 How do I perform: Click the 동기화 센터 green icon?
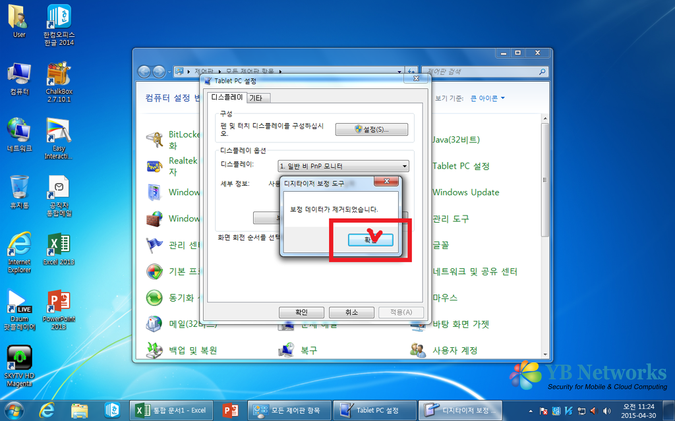(154, 297)
